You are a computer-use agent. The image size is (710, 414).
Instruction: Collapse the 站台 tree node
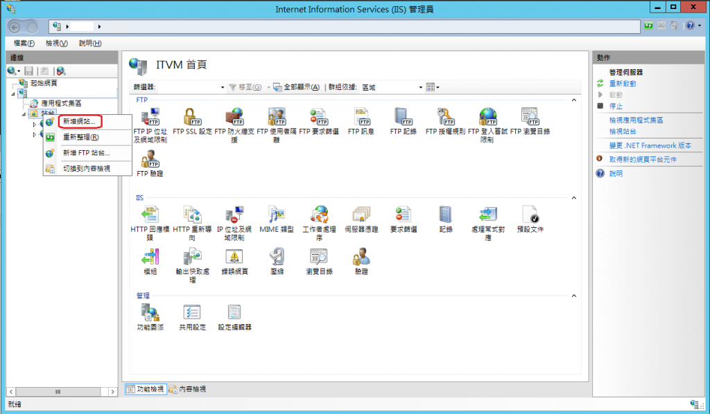tap(24, 114)
